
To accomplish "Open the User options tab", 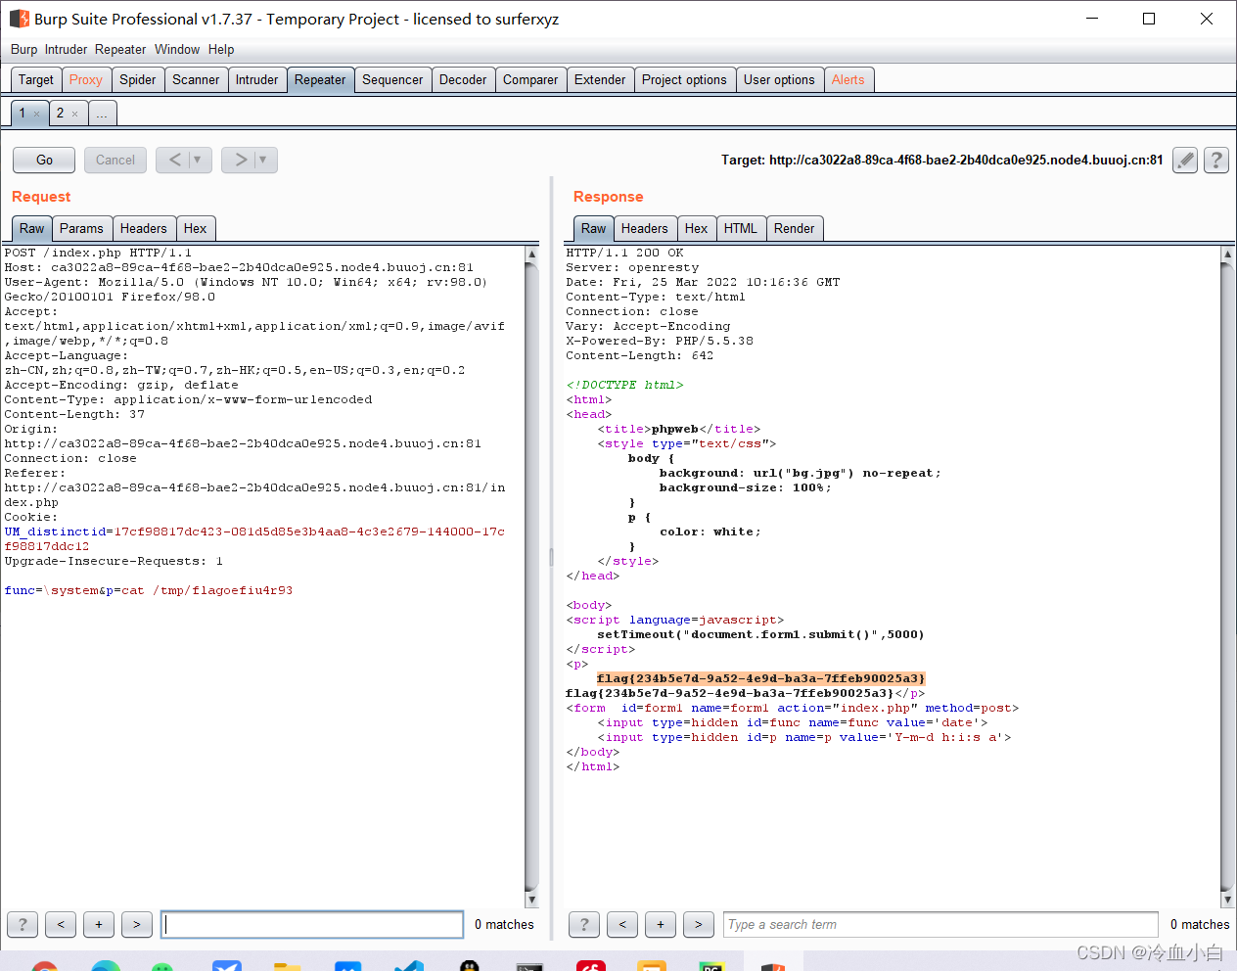I will [779, 79].
